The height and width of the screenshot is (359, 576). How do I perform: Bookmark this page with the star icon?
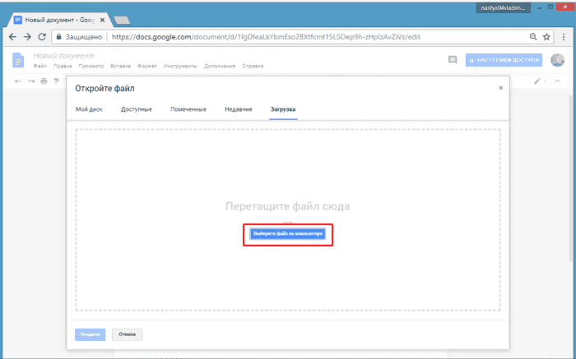pos(546,37)
